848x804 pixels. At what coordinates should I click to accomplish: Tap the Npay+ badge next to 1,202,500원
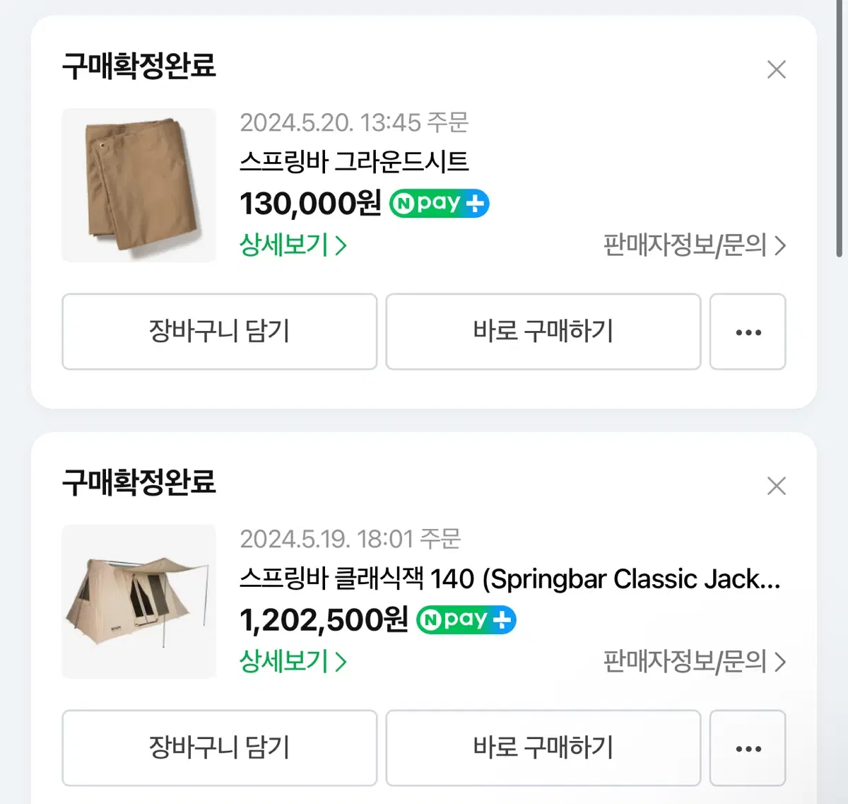[466, 620]
